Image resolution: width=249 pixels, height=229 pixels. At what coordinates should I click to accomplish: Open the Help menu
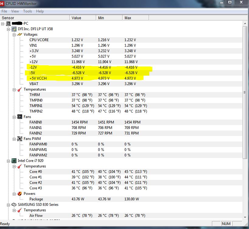(40, 11)
